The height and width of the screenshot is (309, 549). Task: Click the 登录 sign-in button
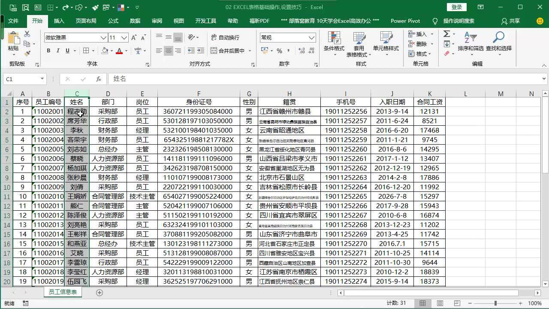click(x=457, y=7)
